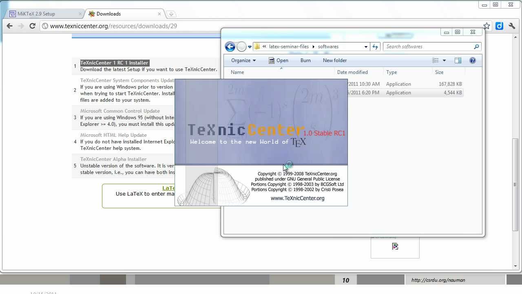The height and width of the screenshot is (294, 522).
Task: Close the Explorer window
Action: (x=473, y=32)
